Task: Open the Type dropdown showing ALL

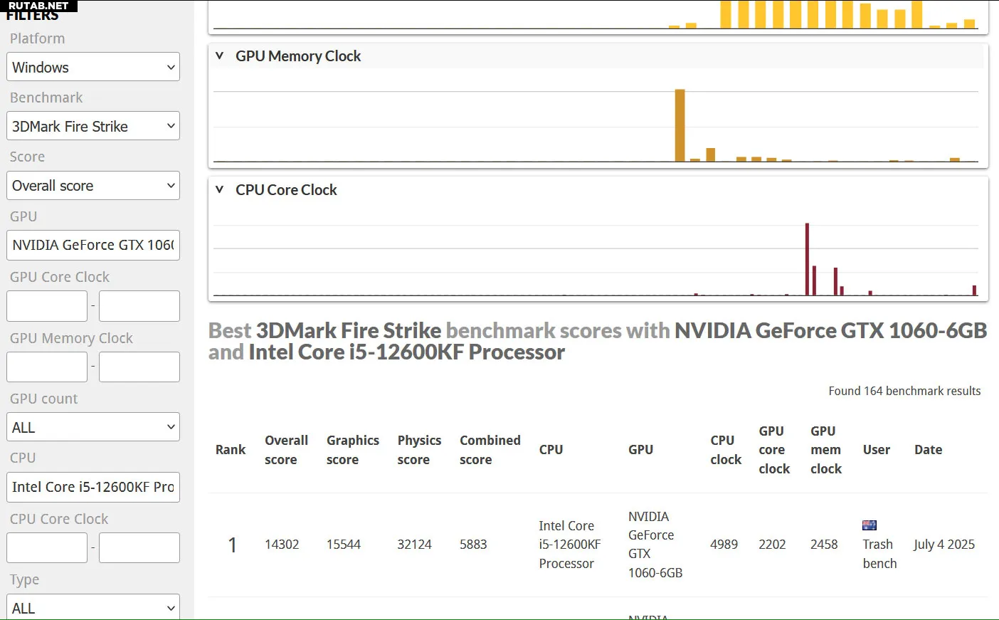Action: click(x=93, y=607)
